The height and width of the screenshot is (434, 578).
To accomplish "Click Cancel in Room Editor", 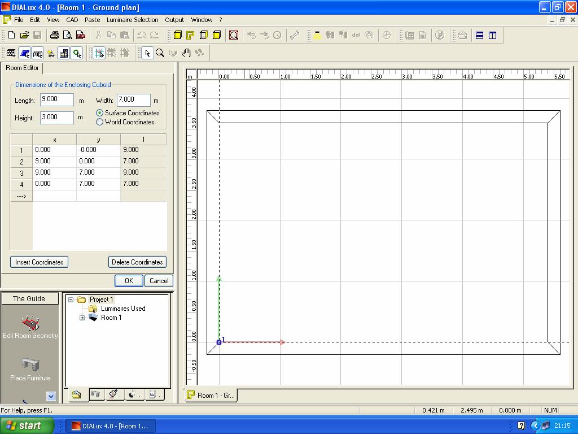I will (159, 281).
